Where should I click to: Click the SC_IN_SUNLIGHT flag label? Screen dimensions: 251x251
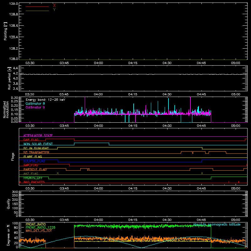coord(36,148)
